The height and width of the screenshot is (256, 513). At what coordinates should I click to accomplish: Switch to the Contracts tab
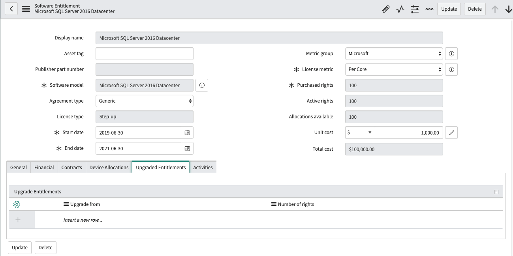coord(72,167)
